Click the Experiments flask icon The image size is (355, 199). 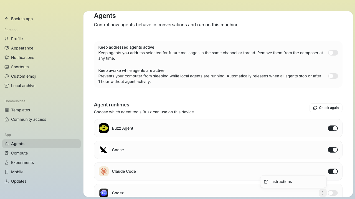[x=7, y=163]
